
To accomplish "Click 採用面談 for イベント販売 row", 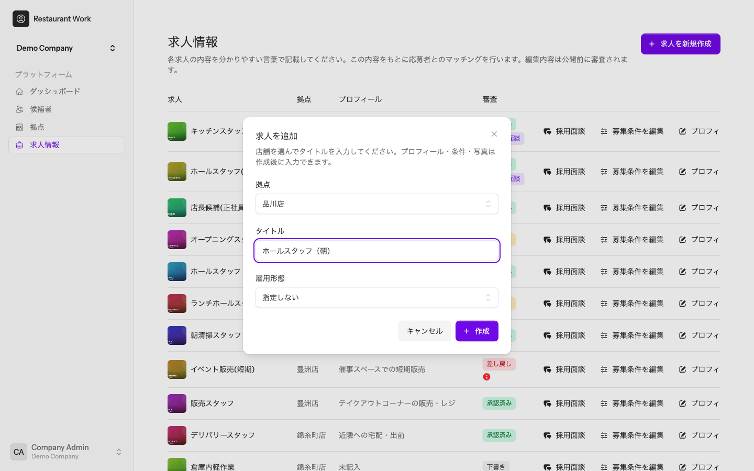I will pyautogui.click(x=564, y=369).
